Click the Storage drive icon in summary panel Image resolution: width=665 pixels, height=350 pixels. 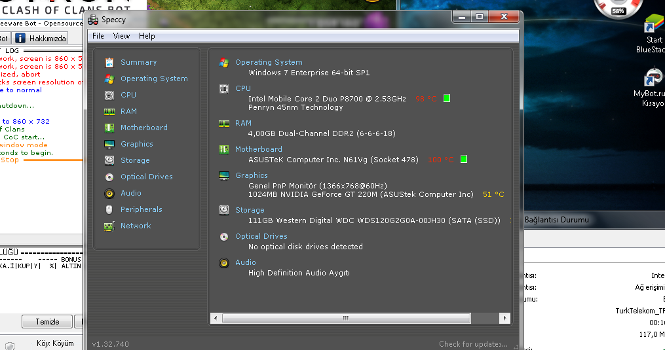click(x=224, y=210)
